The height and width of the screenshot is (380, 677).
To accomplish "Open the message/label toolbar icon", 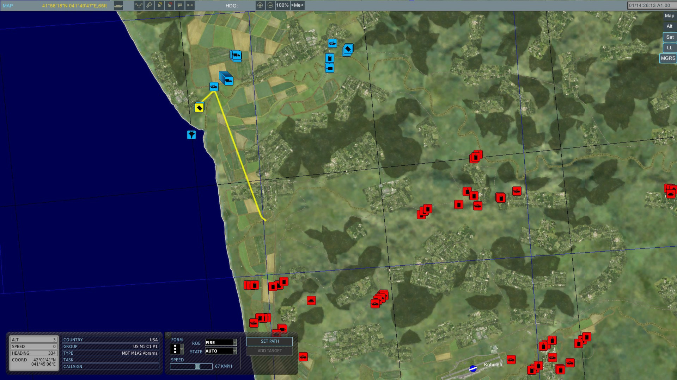I will (180, 5).
